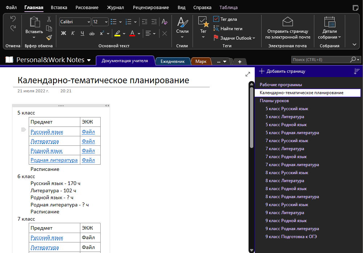The width and height of the screenshot is (363, 253).
Task: Increase the paragraph indent
Action: click(154, 22)
